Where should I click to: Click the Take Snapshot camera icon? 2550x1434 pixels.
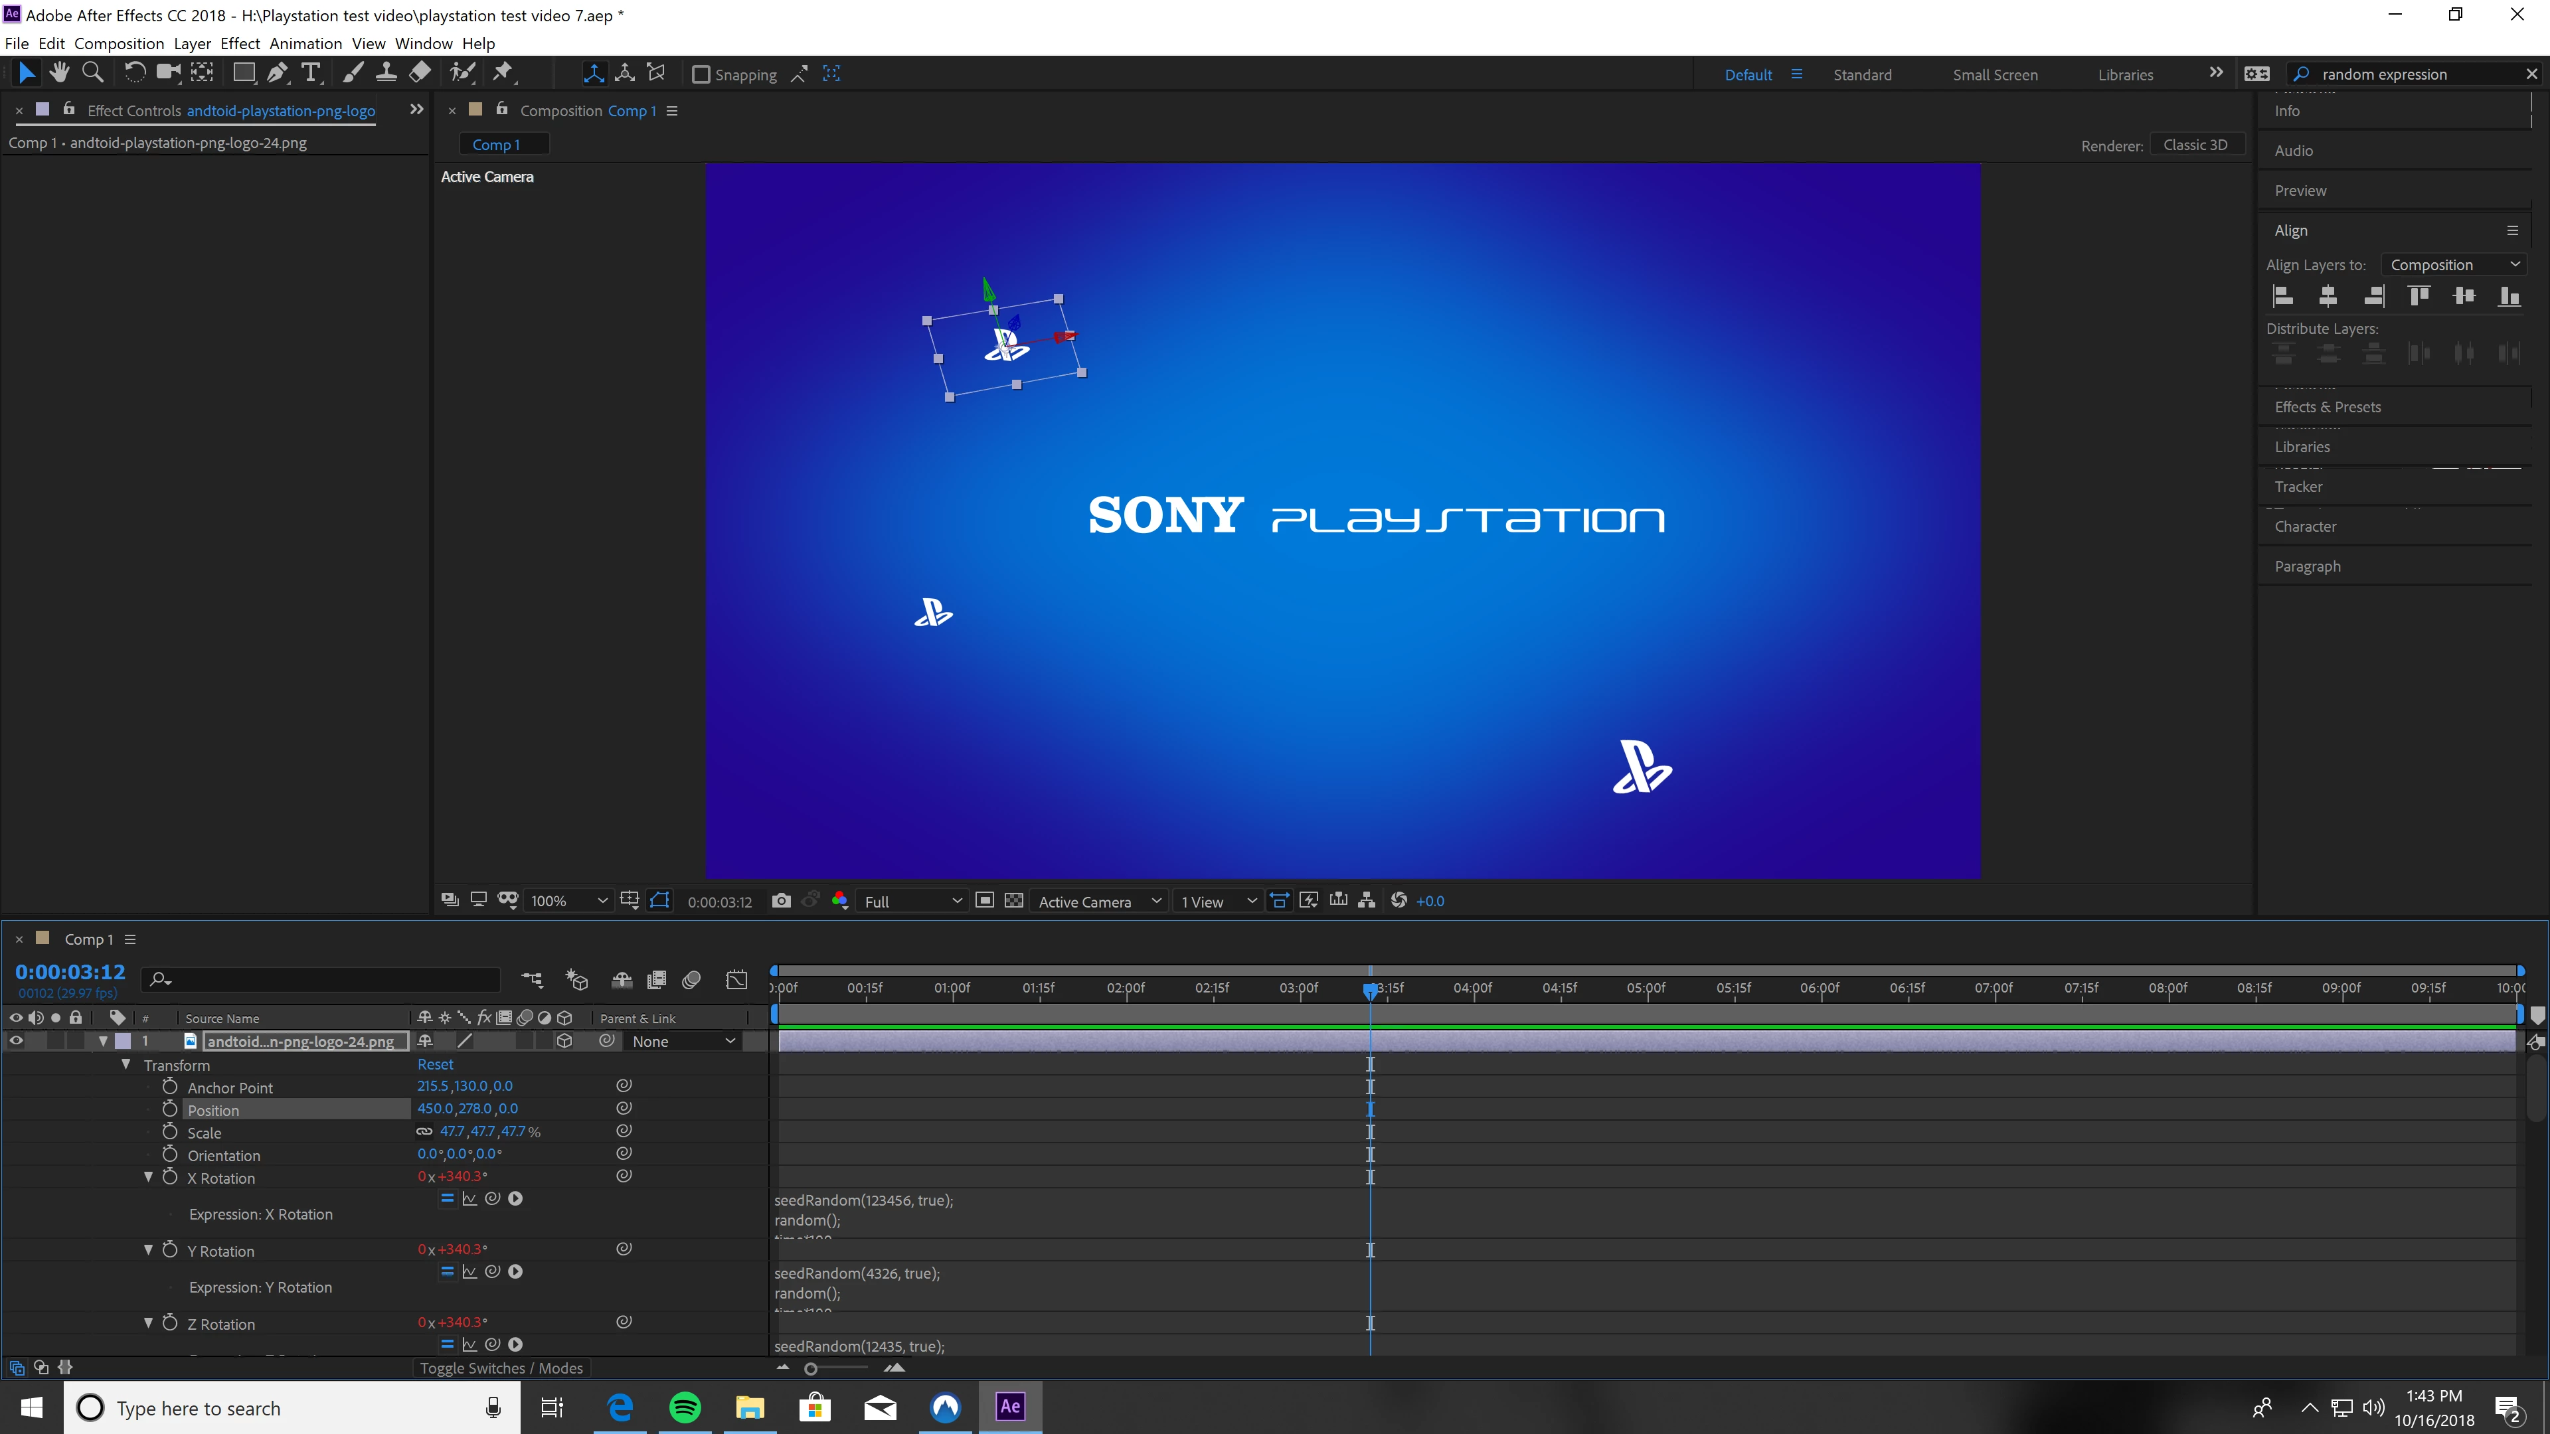click(x=781, y=901)
